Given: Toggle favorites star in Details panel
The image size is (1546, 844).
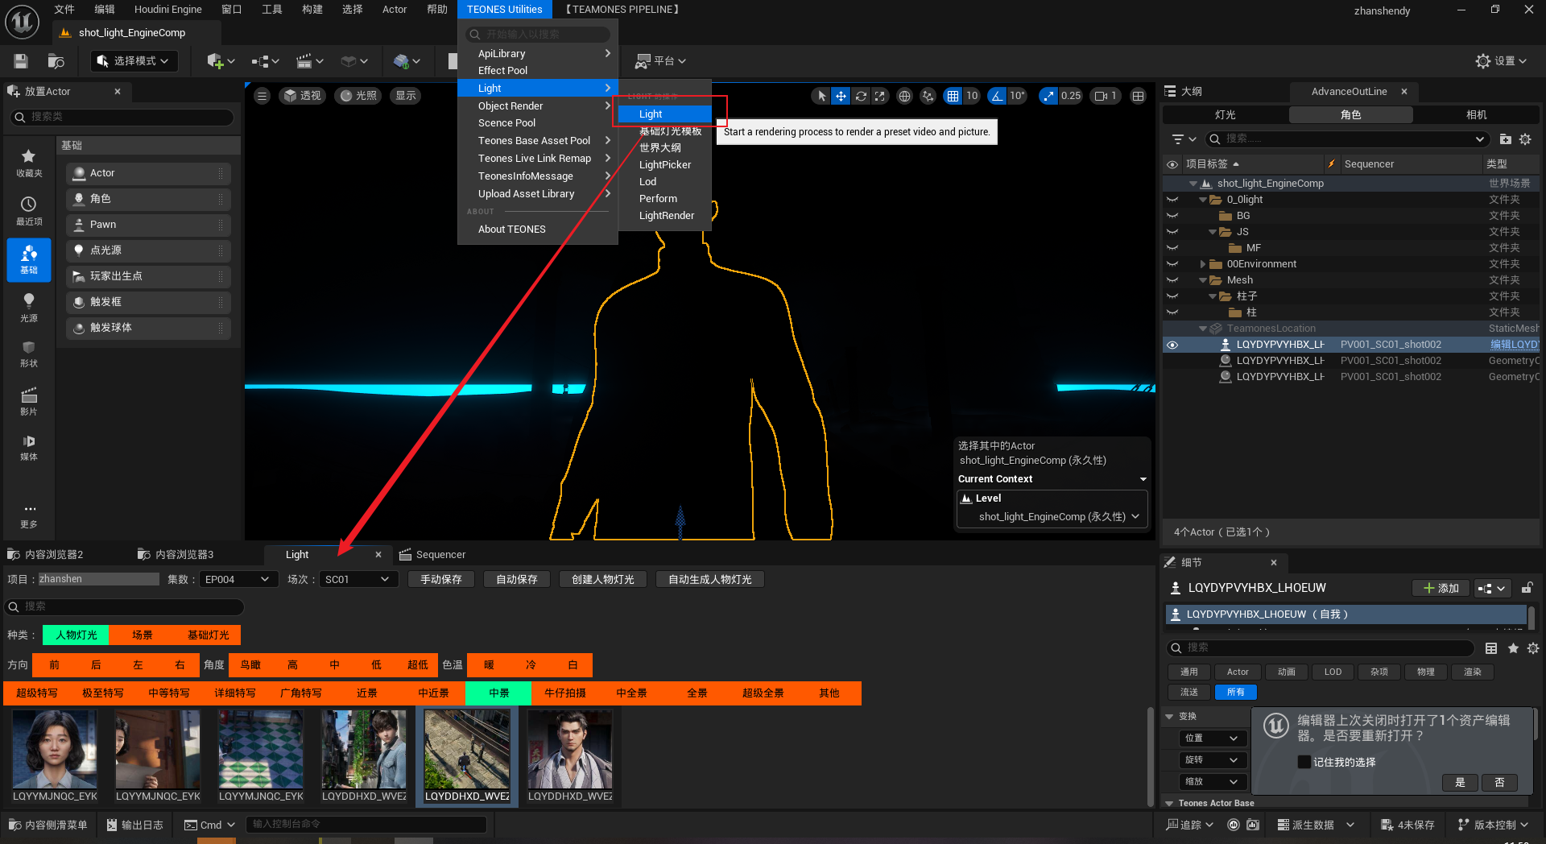Looking at the screenshot, I should pos(1513,648).
